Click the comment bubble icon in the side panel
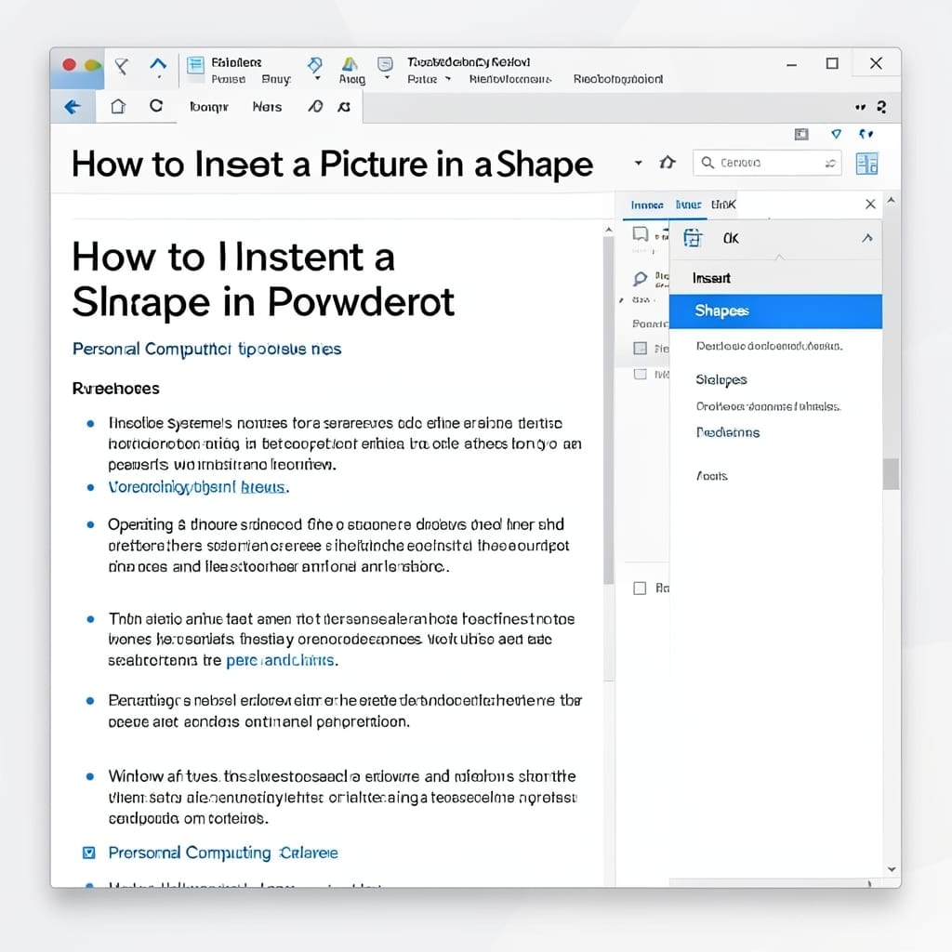This screenshot has height=952, width=952. (641, 233)
